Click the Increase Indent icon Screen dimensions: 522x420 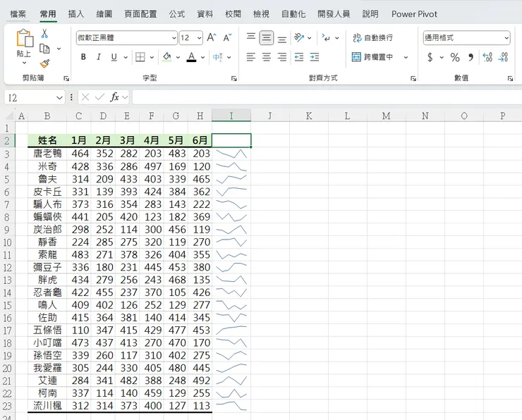coord(315,57)
